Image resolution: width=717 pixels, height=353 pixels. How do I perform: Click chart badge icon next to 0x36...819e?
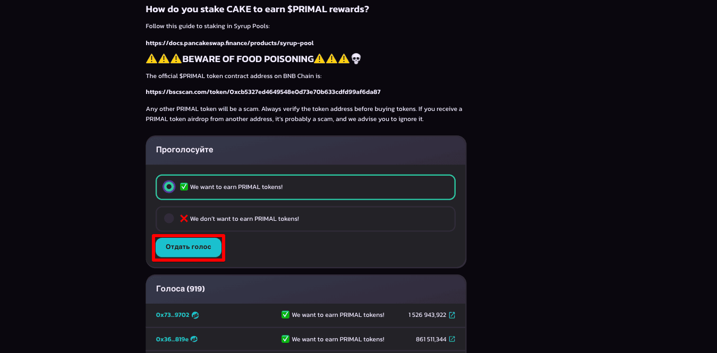pos(194,339)
